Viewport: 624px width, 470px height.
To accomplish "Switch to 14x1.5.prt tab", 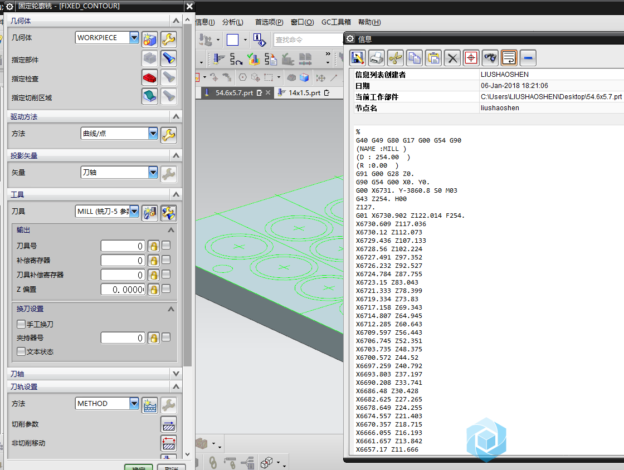I will tap(304, 92).
